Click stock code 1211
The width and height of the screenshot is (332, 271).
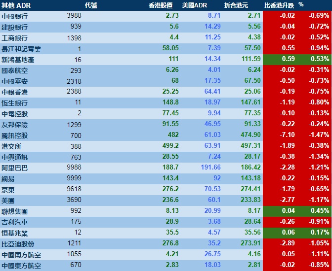click(x=74, y=243)
